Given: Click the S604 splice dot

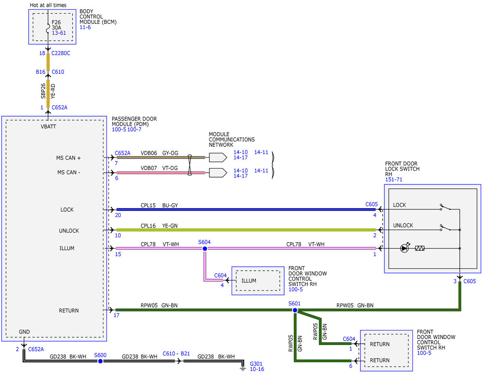Looking at the screenshot, I should [205, 249].
